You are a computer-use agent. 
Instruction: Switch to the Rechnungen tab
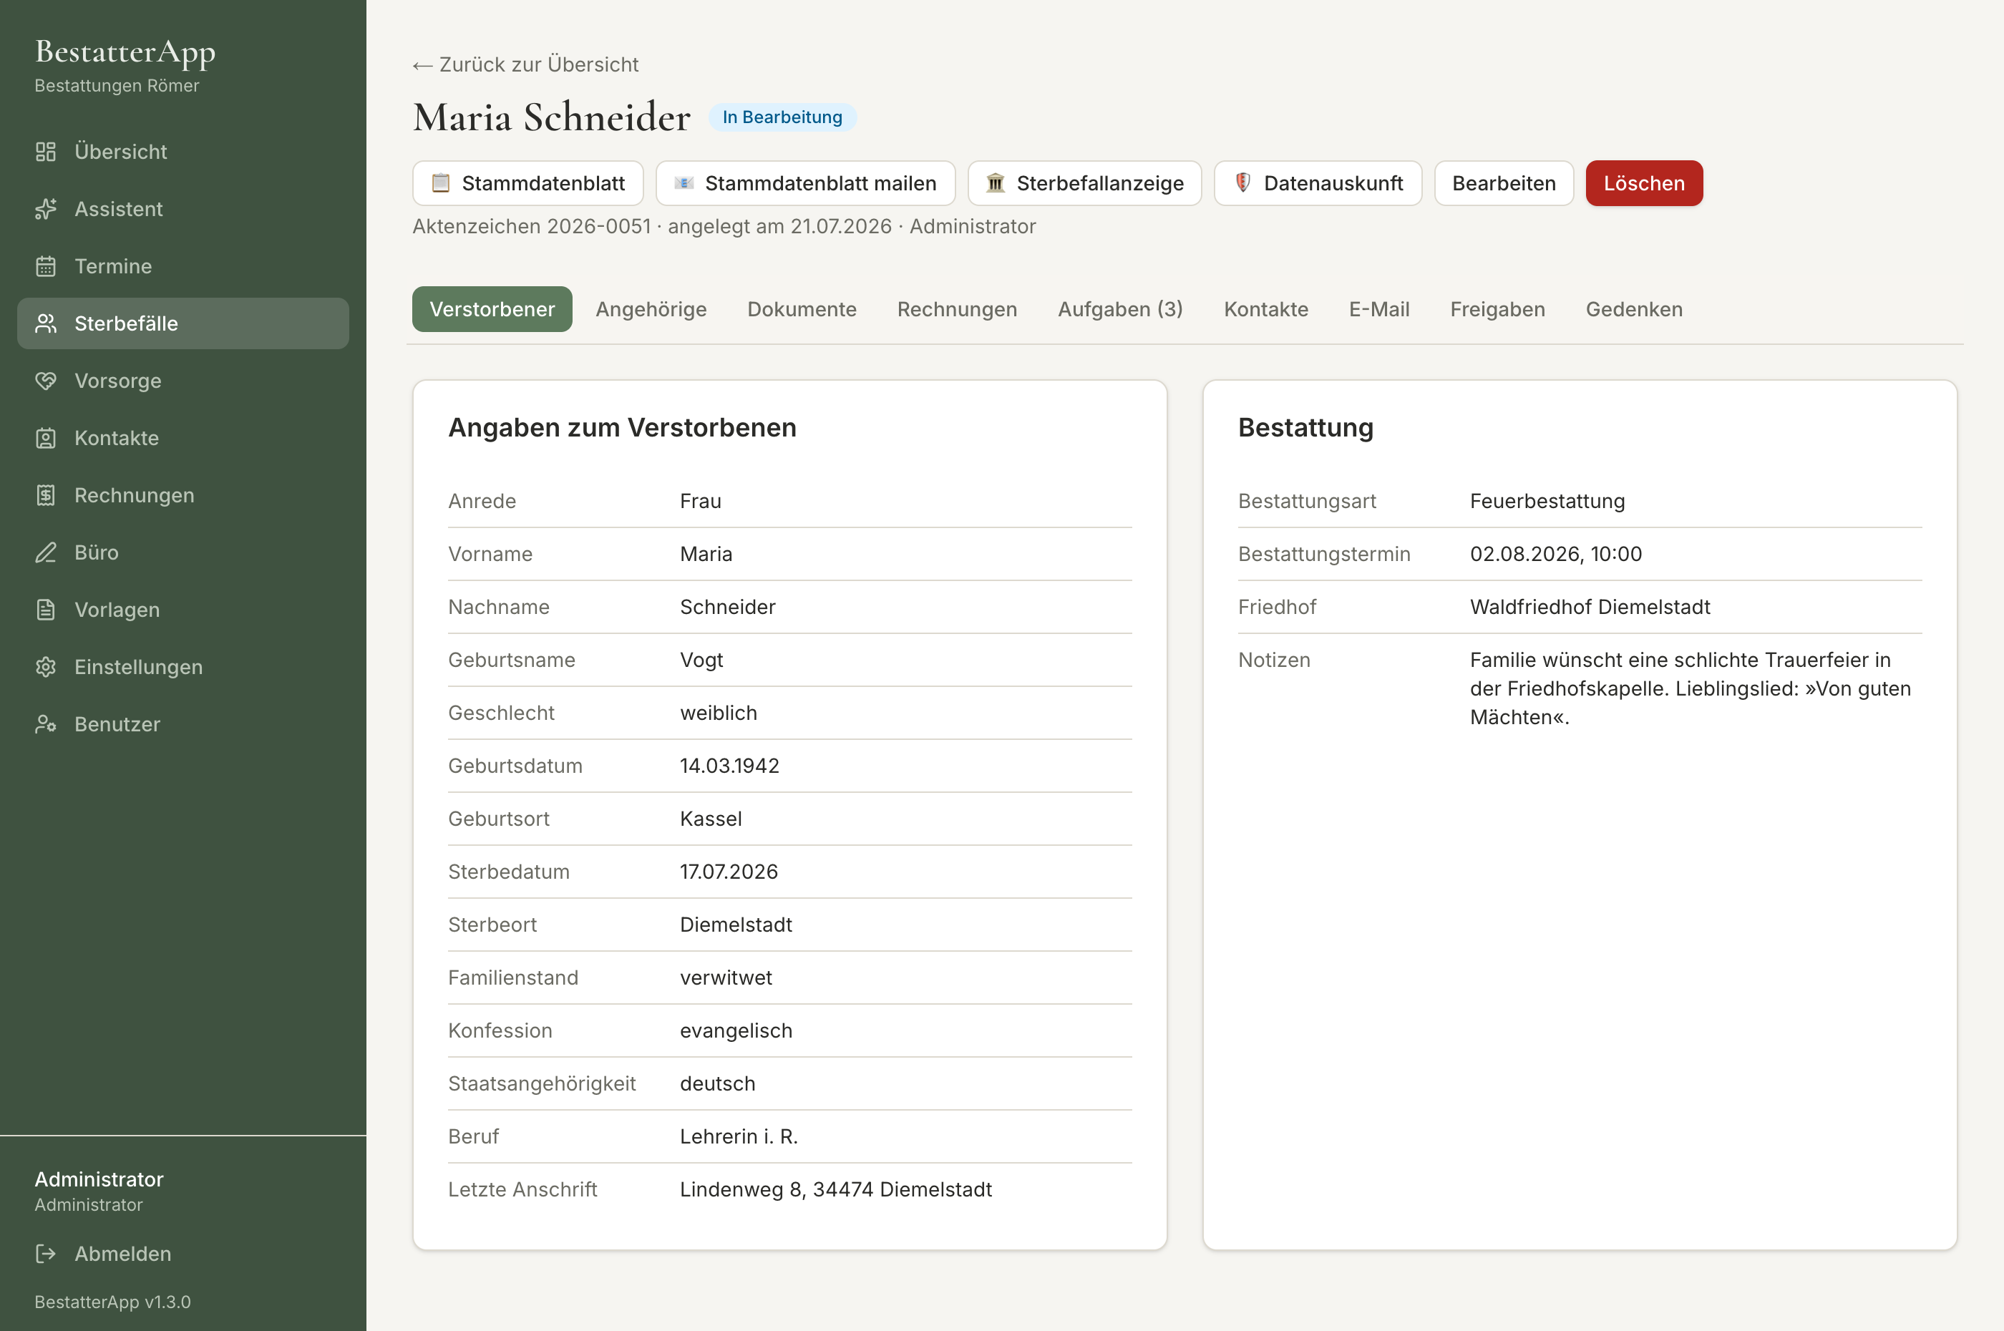958,309
